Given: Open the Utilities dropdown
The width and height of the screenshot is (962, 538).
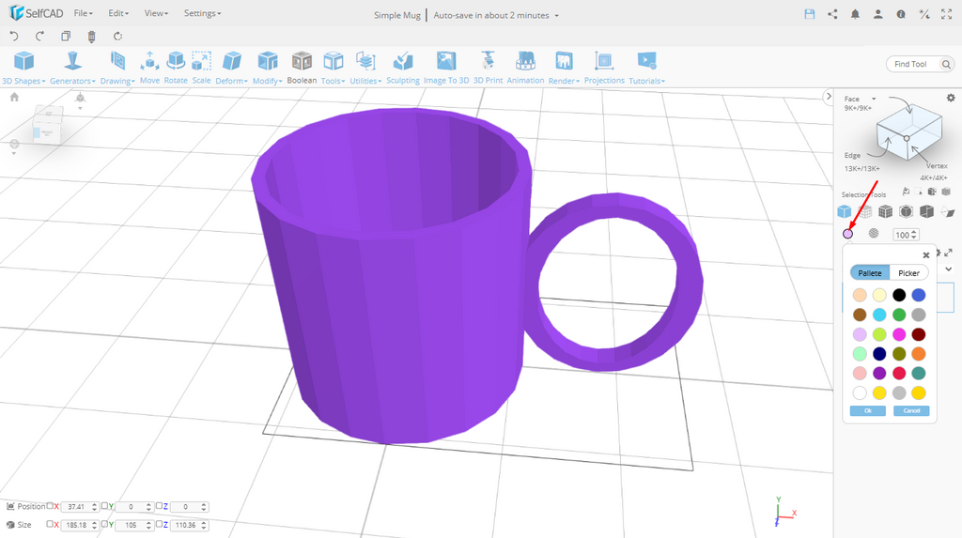Looking at the screenshot, I should [x=365, y=69].
